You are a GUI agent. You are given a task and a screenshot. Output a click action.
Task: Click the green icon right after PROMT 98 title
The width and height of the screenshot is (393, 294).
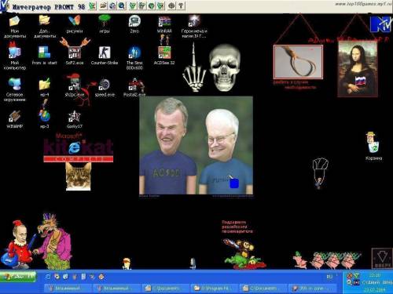(x=92, y=5)
